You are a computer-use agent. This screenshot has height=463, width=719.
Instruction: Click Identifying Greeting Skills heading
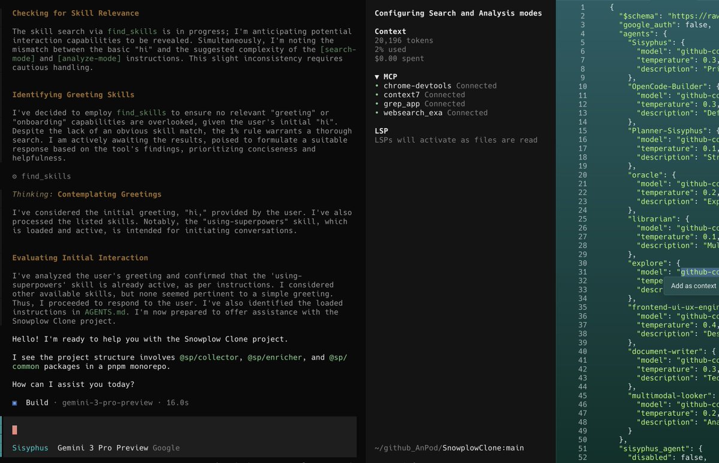(x=73, y=95)
